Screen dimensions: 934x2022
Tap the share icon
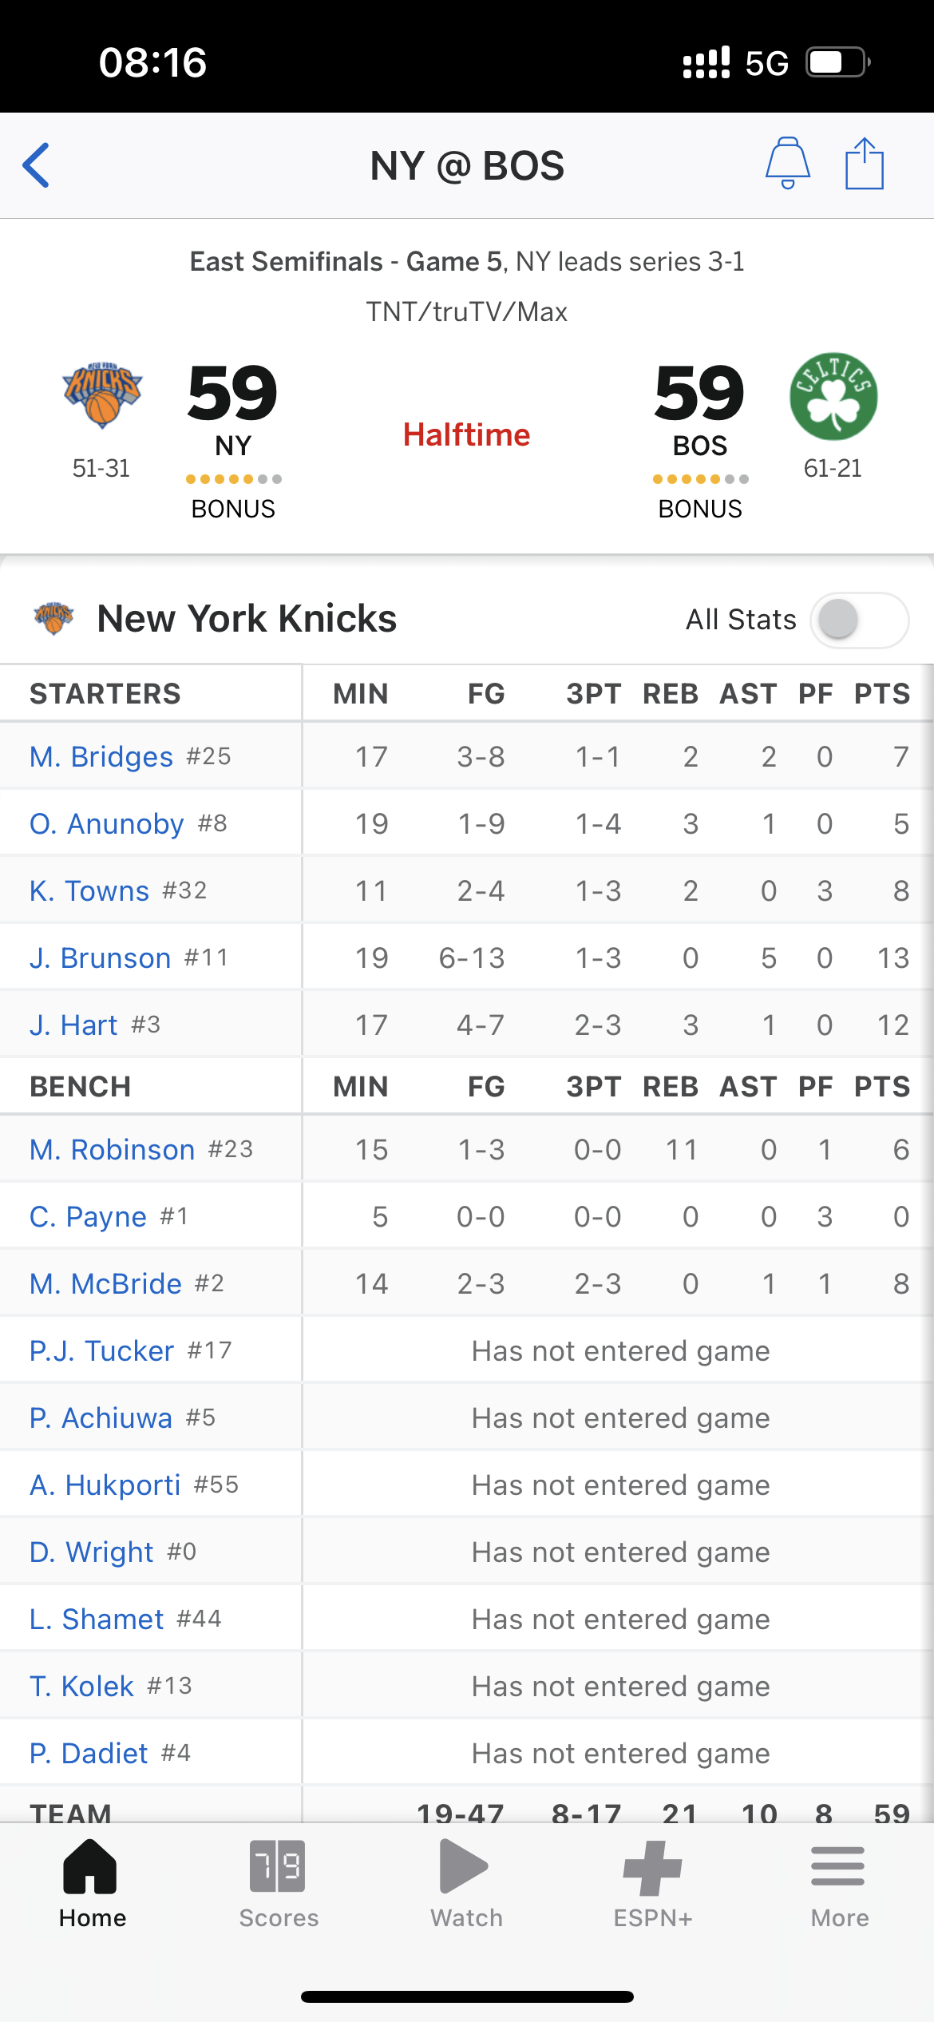(865, 163)
